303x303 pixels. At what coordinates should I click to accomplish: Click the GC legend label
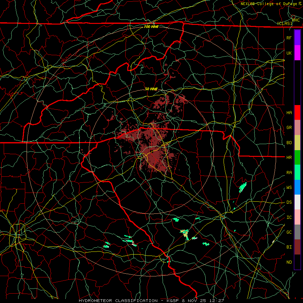[x=289, y=232]
